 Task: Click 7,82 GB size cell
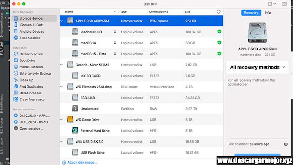191,65
